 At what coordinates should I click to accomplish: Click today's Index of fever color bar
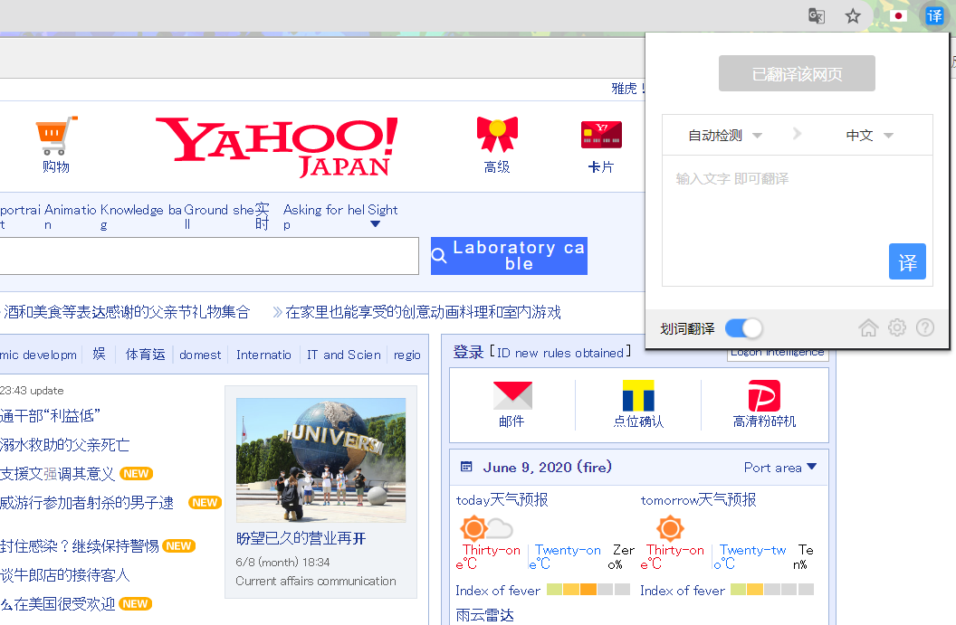pos(588,589)
